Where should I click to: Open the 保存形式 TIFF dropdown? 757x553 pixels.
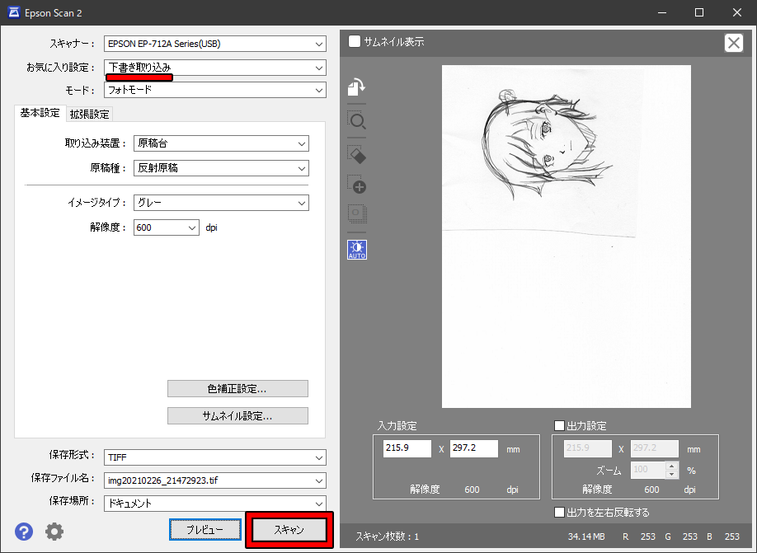click(x=215, y=457)
